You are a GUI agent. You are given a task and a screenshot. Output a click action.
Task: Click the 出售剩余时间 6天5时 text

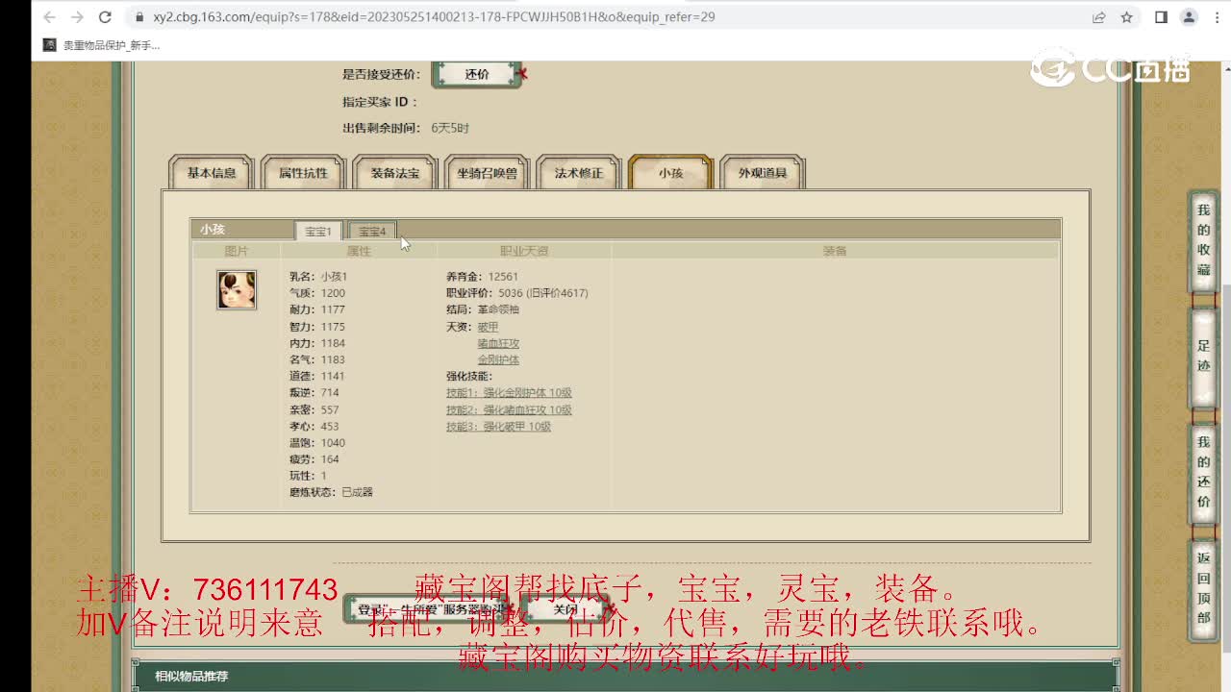[x=406, y=128]
